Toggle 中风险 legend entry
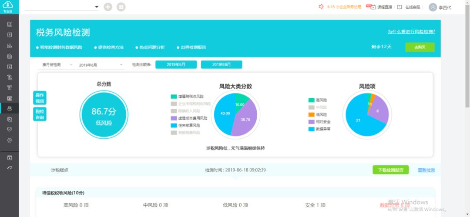470x217 pixels. (317, 107)
